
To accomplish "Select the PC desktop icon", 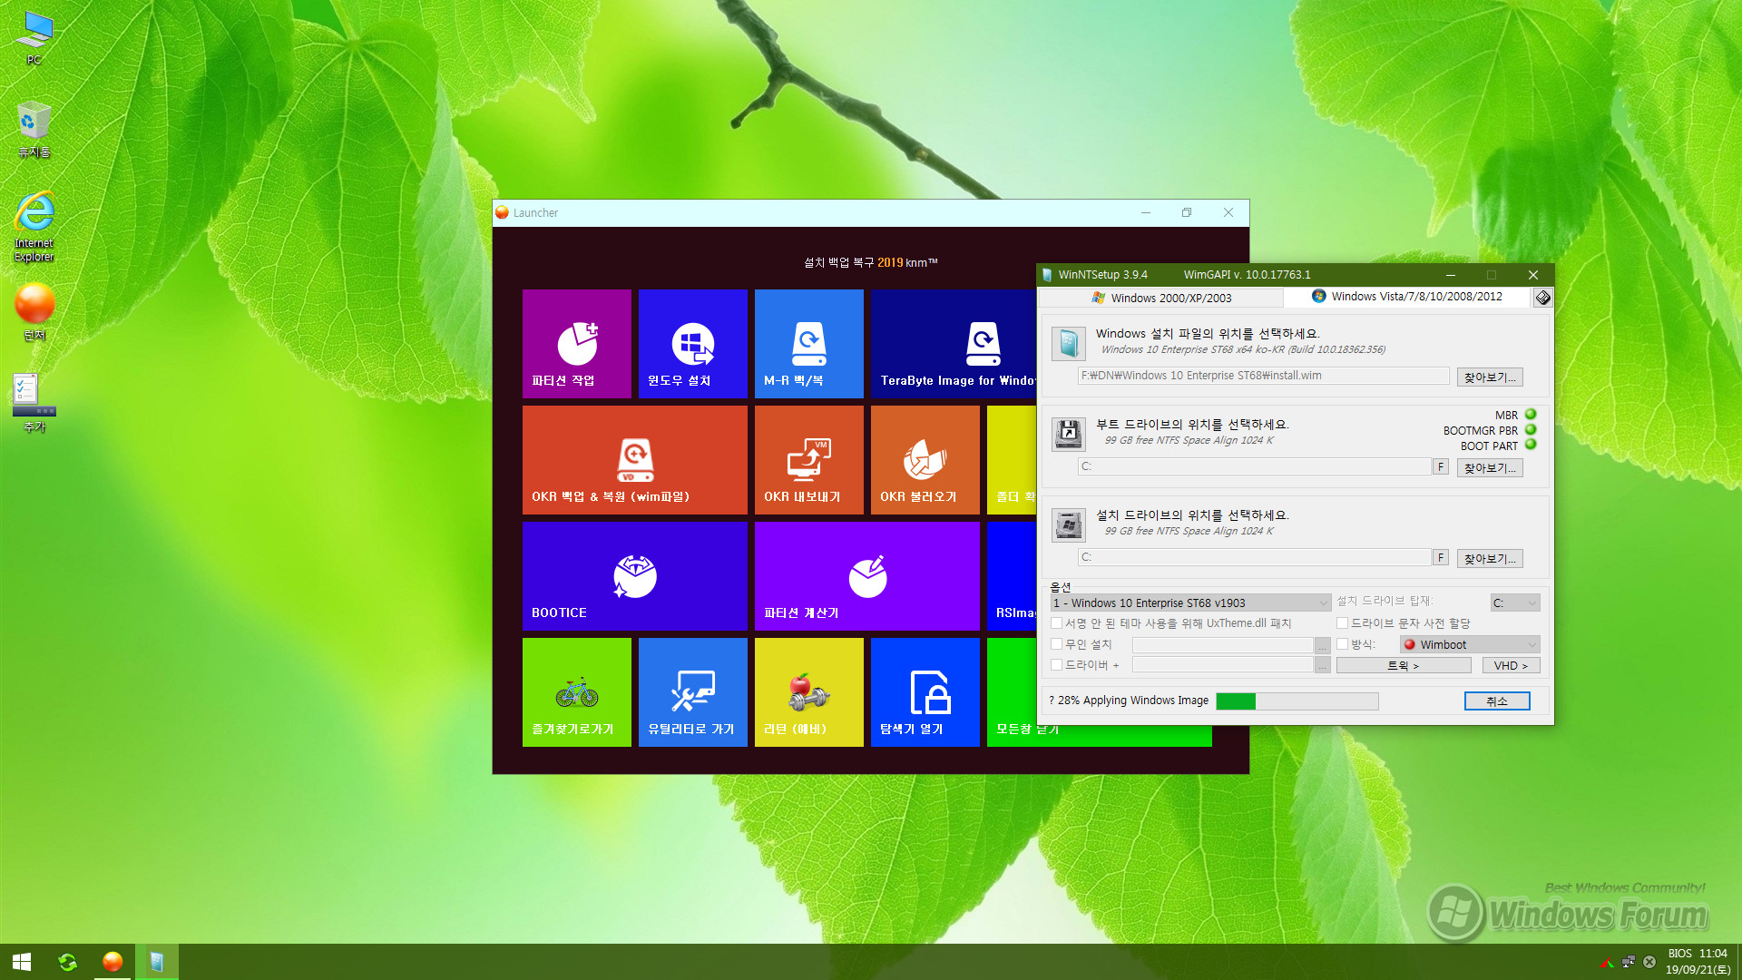I will [x=34, y=38].
